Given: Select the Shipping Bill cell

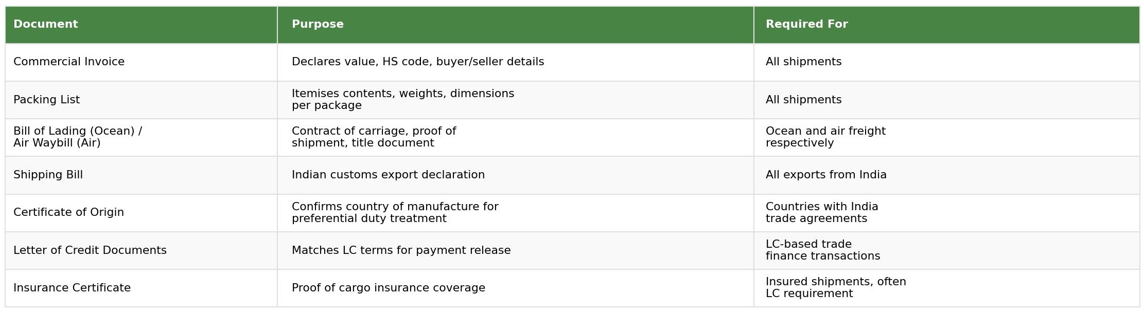Looking at the screenshot, I should pos(141,175).
